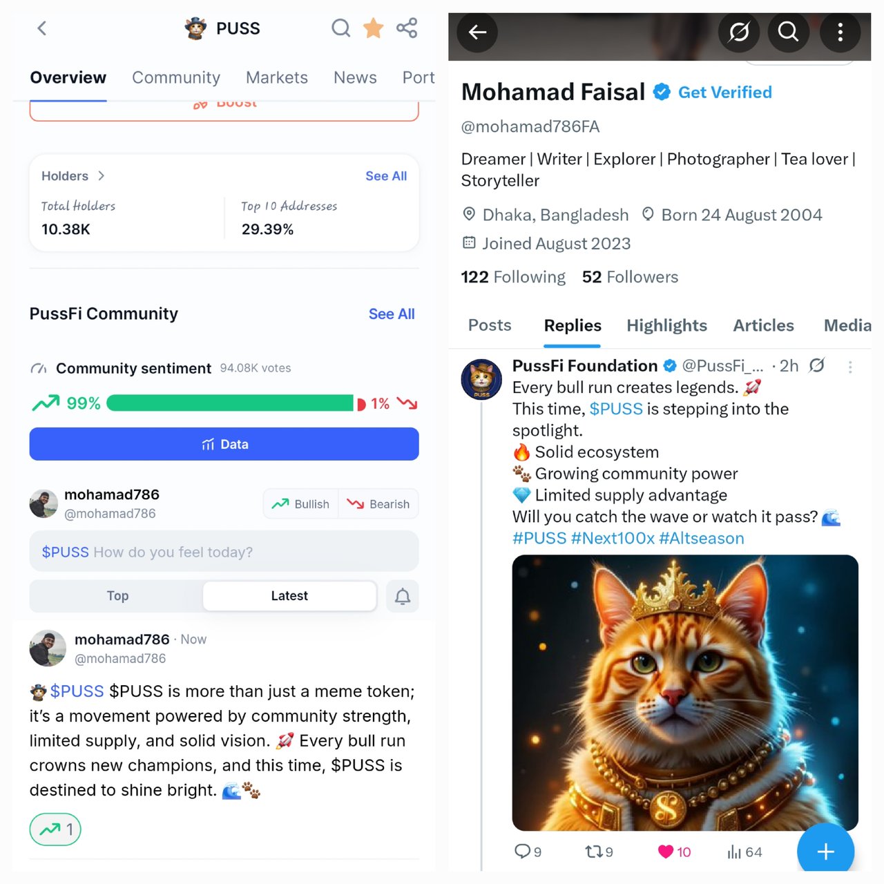The height and width of the screenshot is (884, 884).
Task: Tap the reply bubble under the cat image
Action: pyautogui.click(x=523, y=852)
